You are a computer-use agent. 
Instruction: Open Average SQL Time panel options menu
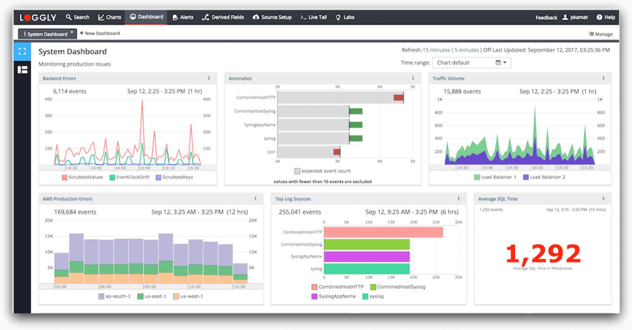(x=603, y=199)
